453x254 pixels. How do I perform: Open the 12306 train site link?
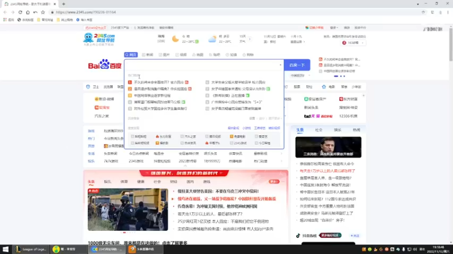point(348,116)
